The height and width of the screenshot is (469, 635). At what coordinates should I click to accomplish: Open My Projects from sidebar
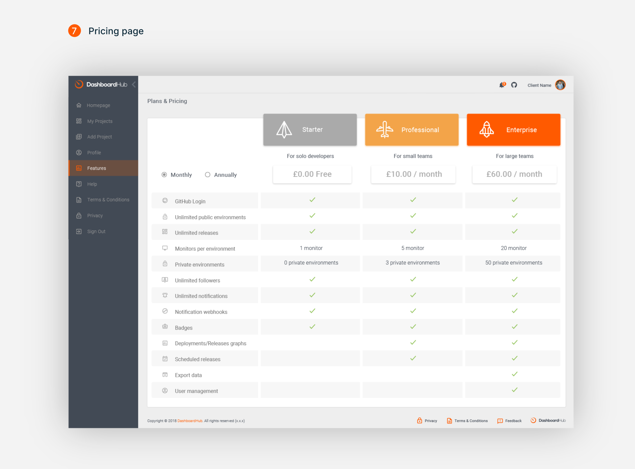point(103,121)
